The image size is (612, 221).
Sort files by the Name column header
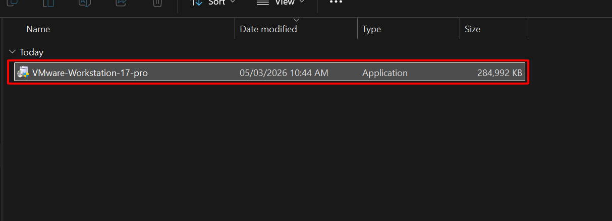38,29
